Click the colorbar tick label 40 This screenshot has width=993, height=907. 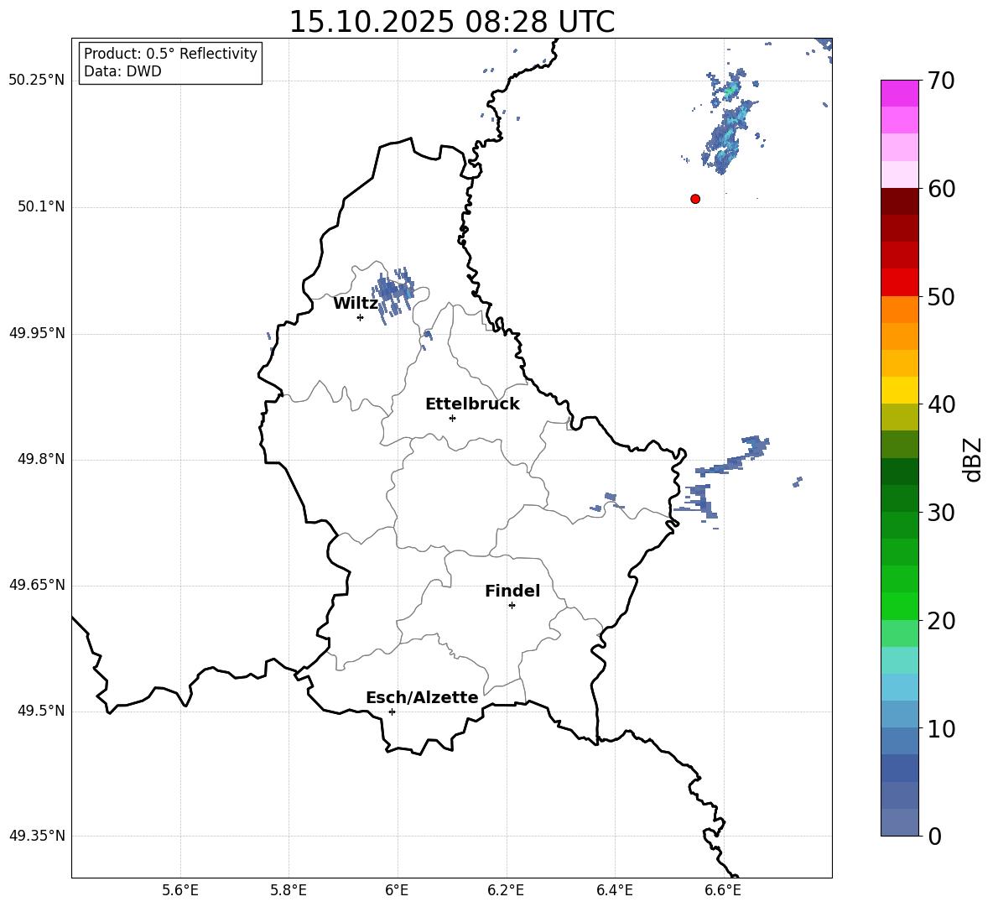[x=941, y=404]
